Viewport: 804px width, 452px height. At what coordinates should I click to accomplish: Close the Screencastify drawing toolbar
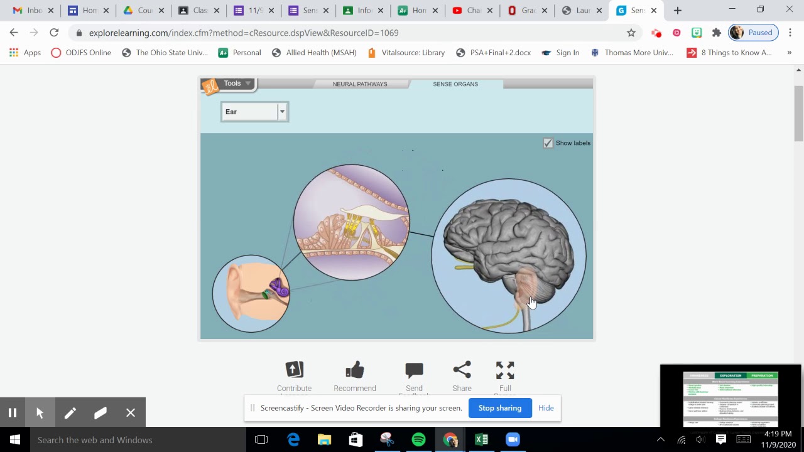[x=131, y=412]
